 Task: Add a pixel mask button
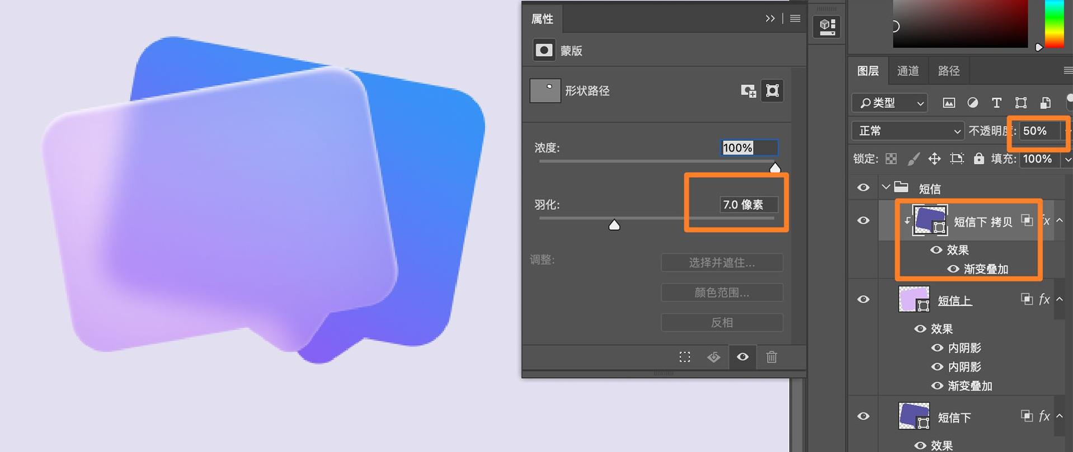point(749,91)
